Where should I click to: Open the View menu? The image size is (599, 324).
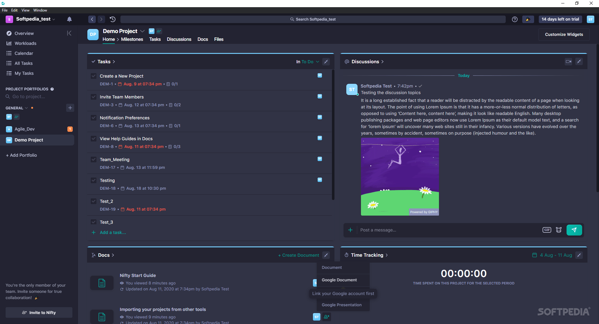coord(26,10)
